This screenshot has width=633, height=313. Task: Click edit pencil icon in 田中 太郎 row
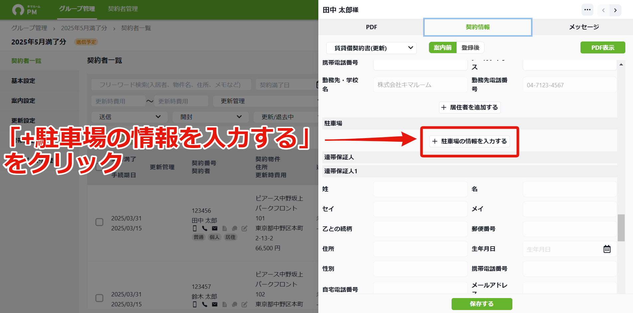(x=245, y=228)
